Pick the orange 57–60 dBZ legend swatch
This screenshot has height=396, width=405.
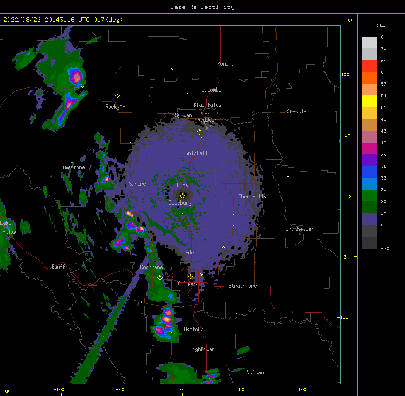click(369, 78)
